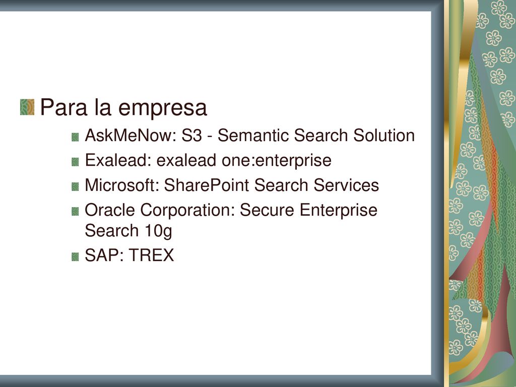Click the bullet icon next to AskMeNow
The image size is (516, 387).
[x=75, y=137]
